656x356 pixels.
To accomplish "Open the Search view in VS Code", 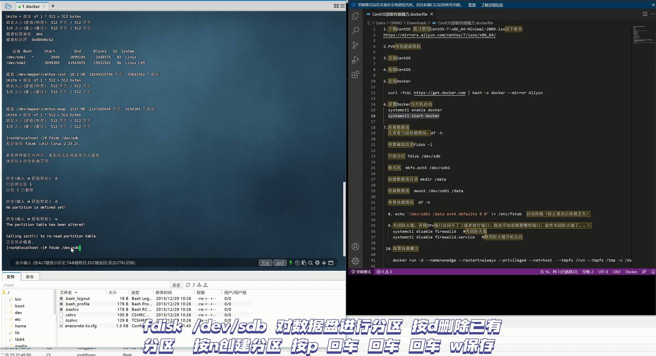I will click(x=355, y=30).
